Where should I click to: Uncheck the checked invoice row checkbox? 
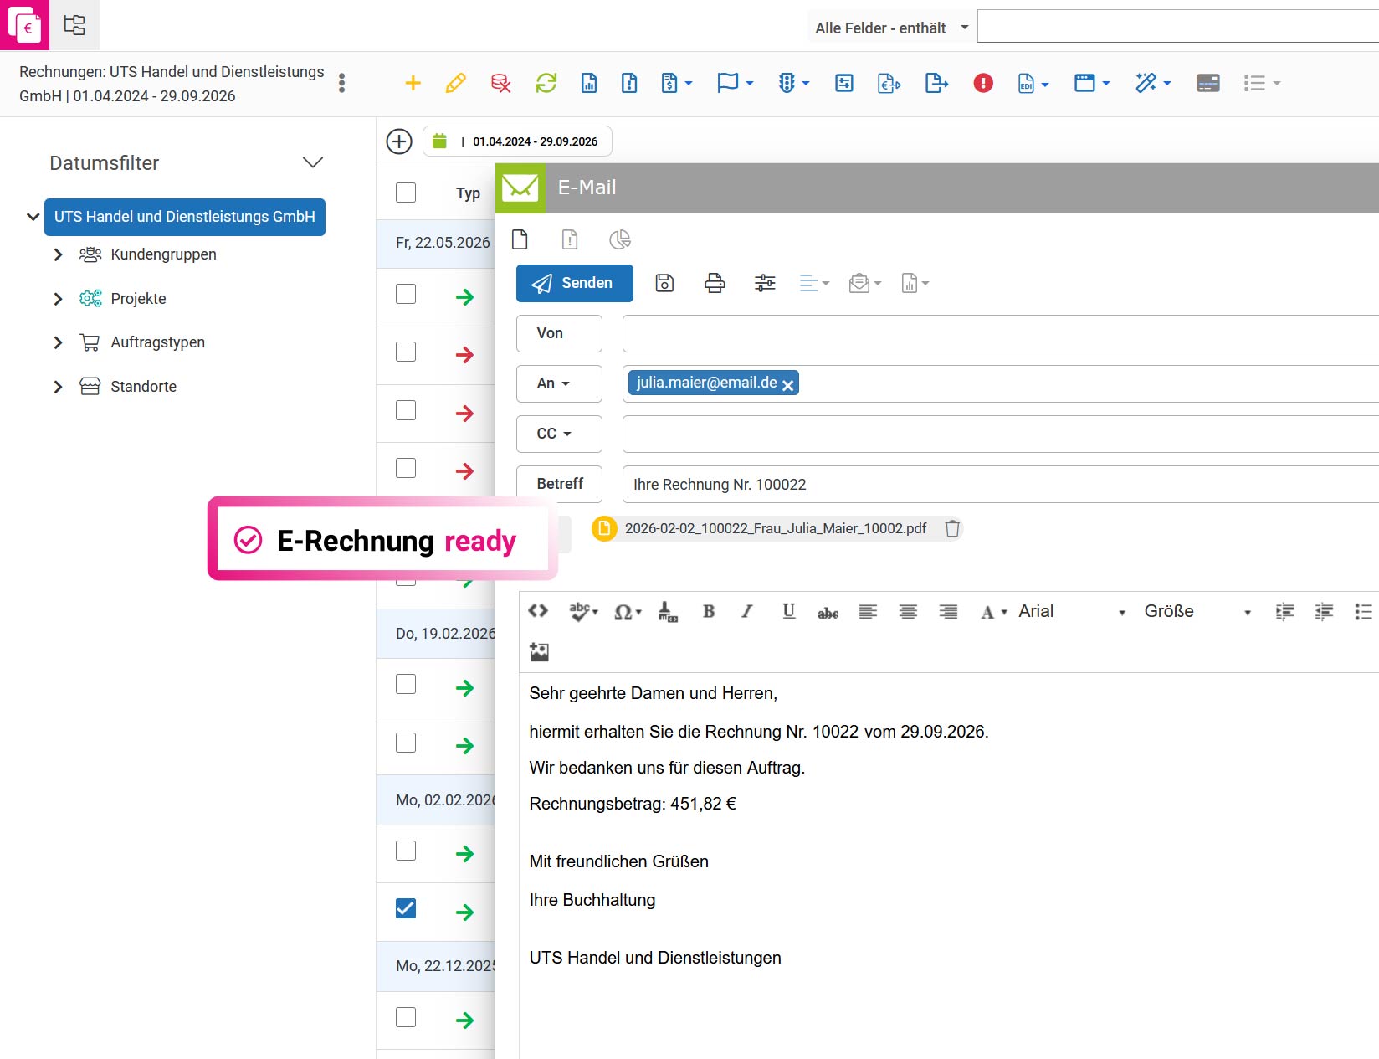click(406, 908)
